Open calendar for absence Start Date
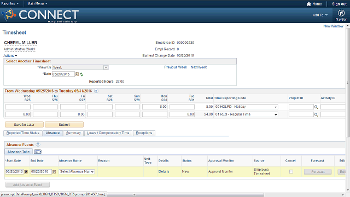 26,172
